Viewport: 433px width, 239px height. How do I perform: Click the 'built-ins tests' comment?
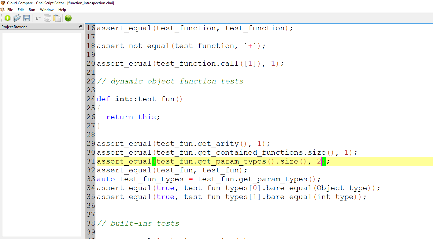[x=138, y=223]
